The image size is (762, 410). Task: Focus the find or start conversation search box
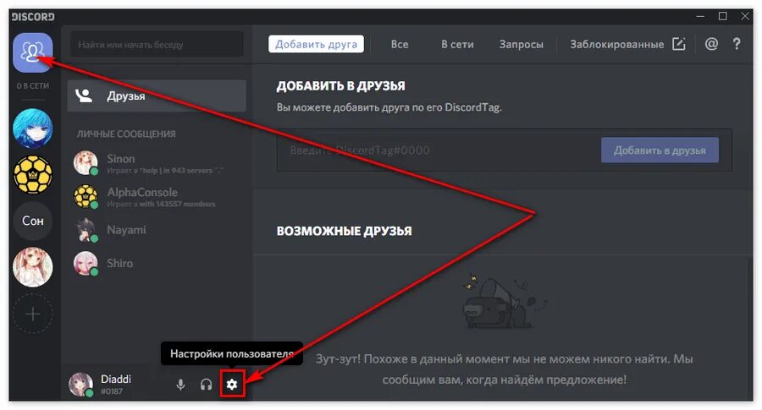(157, 45)
